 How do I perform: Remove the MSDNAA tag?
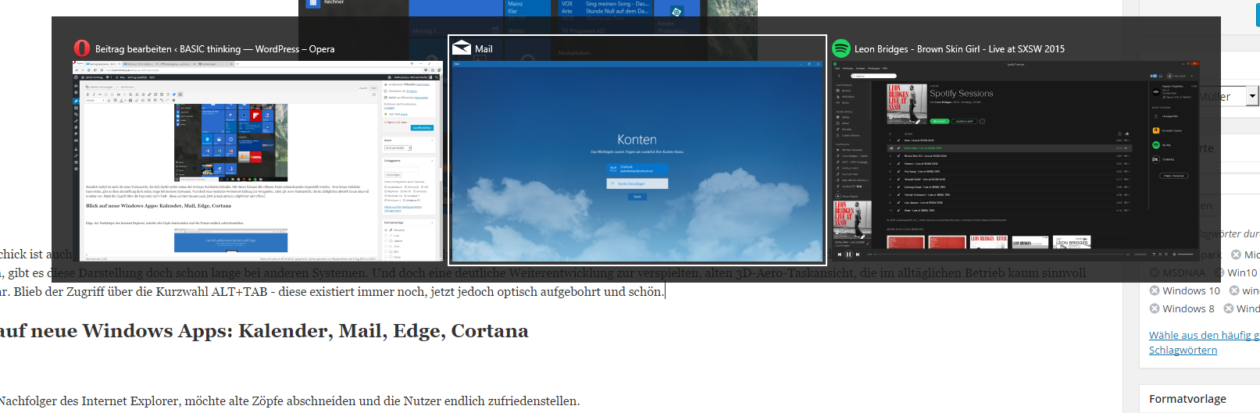(x=1155, y=272)
